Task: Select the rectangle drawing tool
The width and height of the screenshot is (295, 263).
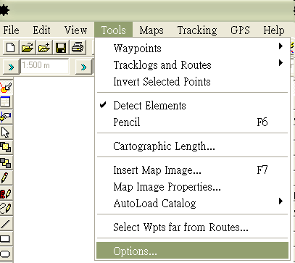Action: pyautogui.click(x=6, y=239)
